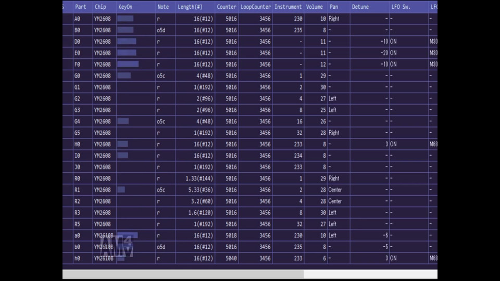Image resolution: width=500 pixels, height=281 pixels.
Task: Click the o5c note in row G0
Action: coord(161,76)
